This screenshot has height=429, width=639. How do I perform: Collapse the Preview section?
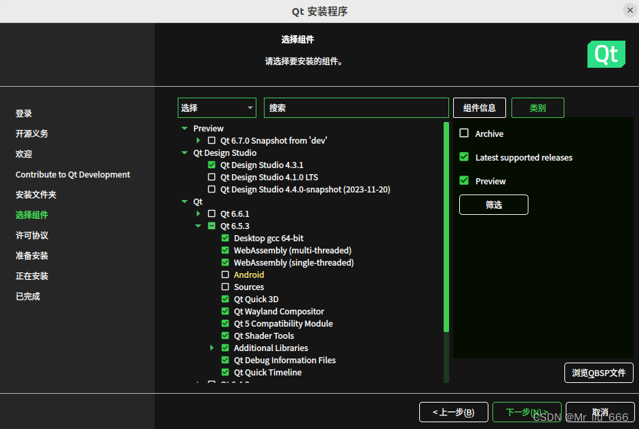point(184,128)
